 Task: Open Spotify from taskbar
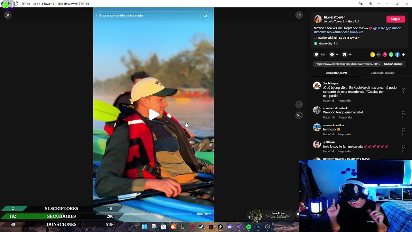(x=248, y=227)
